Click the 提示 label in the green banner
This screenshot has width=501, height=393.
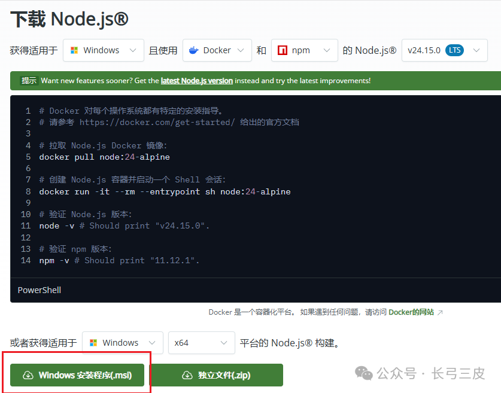(29, 81)
